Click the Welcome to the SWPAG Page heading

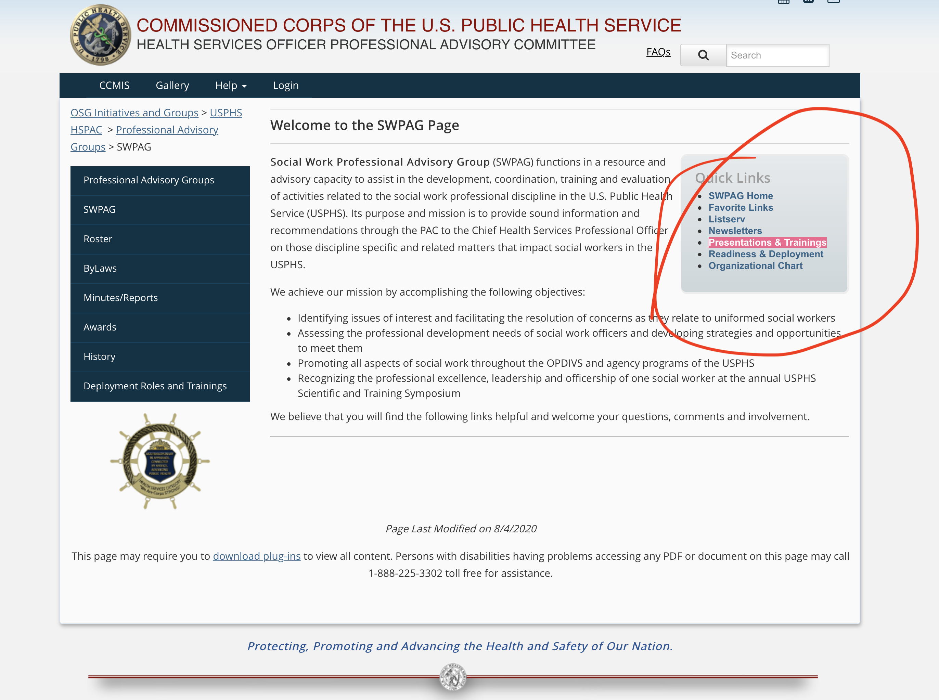click(x=364, y=126)
